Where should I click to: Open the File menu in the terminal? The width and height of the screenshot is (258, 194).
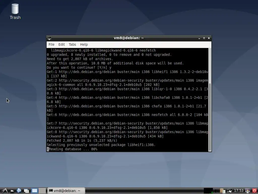pos(51,44)
